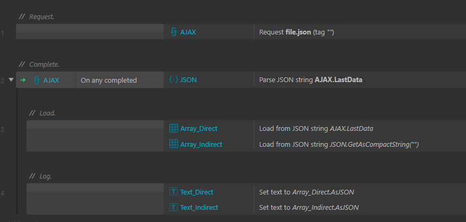Click the AJAX condition icon in event 2

[x=37, y=80]
